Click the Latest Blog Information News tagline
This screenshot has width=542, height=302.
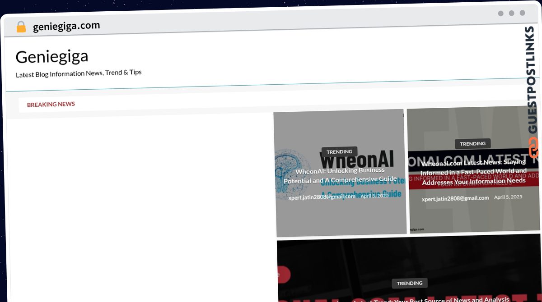79,73
